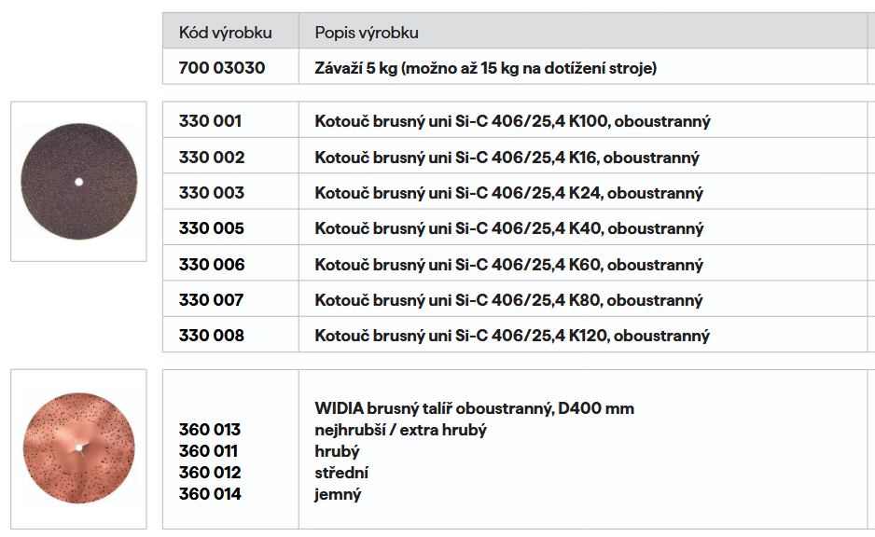
Task: Select product code 330 007
Action: coord(212,300)
